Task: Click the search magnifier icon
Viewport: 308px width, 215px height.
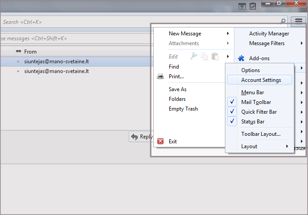Action: (x=283, y=21)
